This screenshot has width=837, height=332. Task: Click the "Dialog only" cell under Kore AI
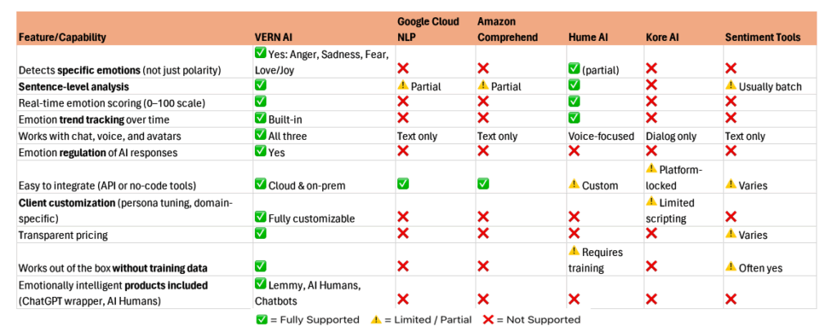674,136
